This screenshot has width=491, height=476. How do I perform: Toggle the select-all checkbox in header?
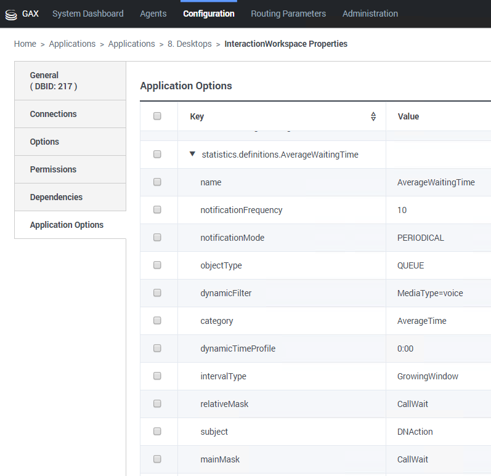pyautogui.click(x=157, y=116)
